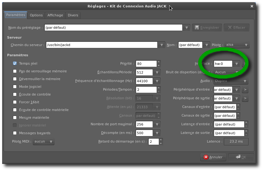Open the Affichage tab
This screenshot has width=263, height=171.
55,15
